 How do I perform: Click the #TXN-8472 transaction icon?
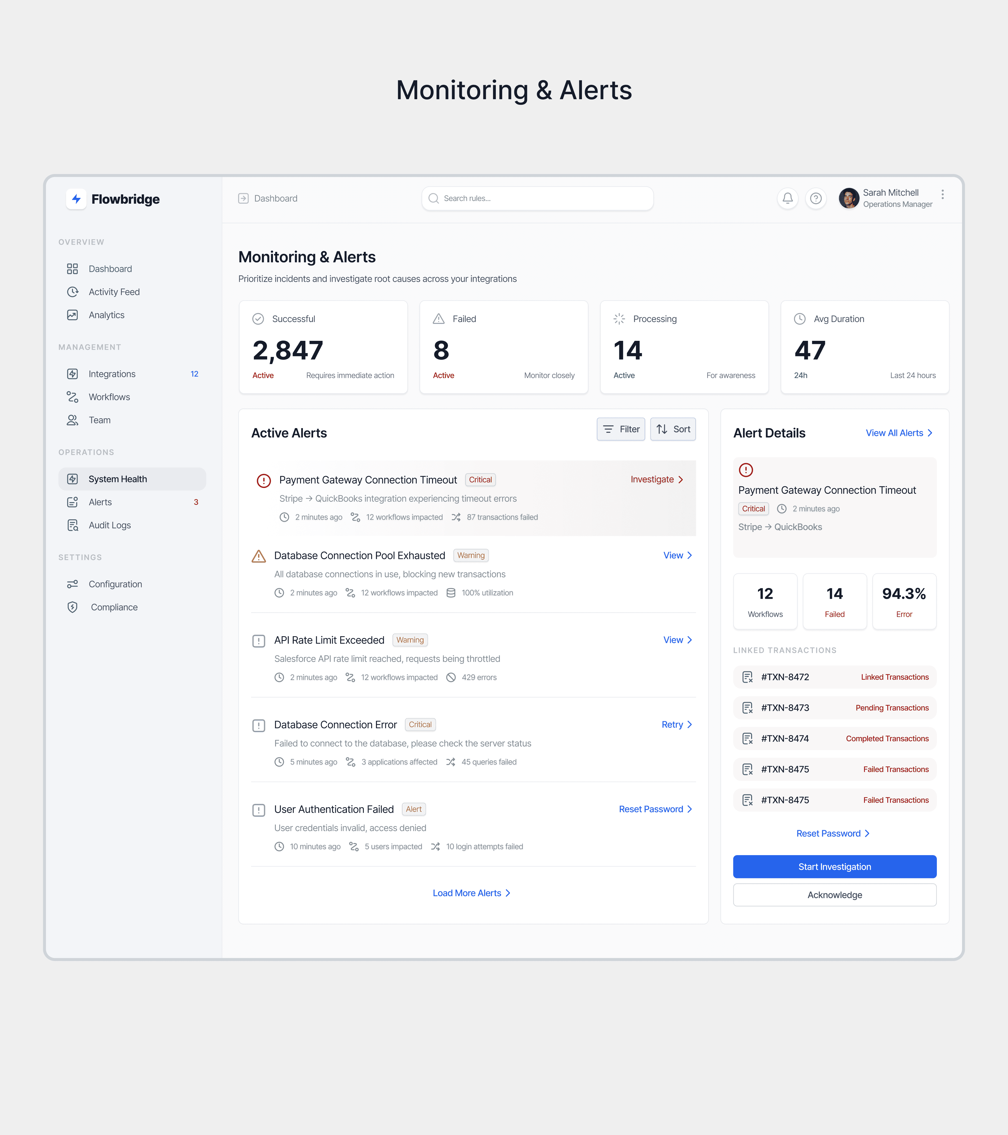click(x=747, y=677)
